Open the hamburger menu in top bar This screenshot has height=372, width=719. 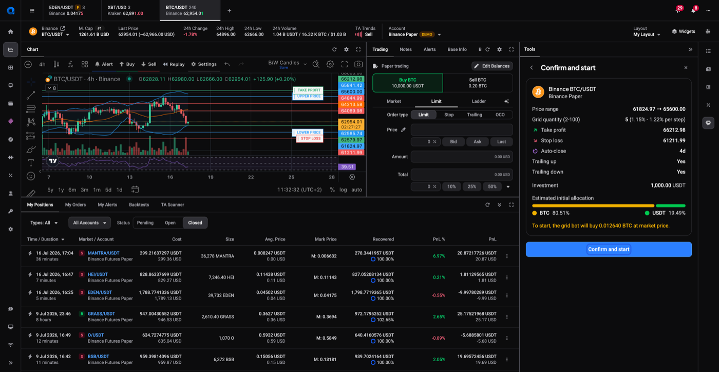pos(32,10)
